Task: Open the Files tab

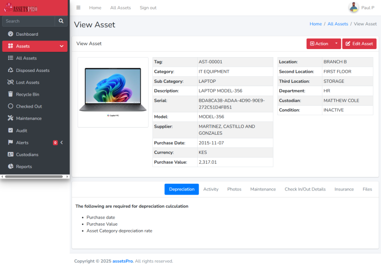Action: pos(367,189)
